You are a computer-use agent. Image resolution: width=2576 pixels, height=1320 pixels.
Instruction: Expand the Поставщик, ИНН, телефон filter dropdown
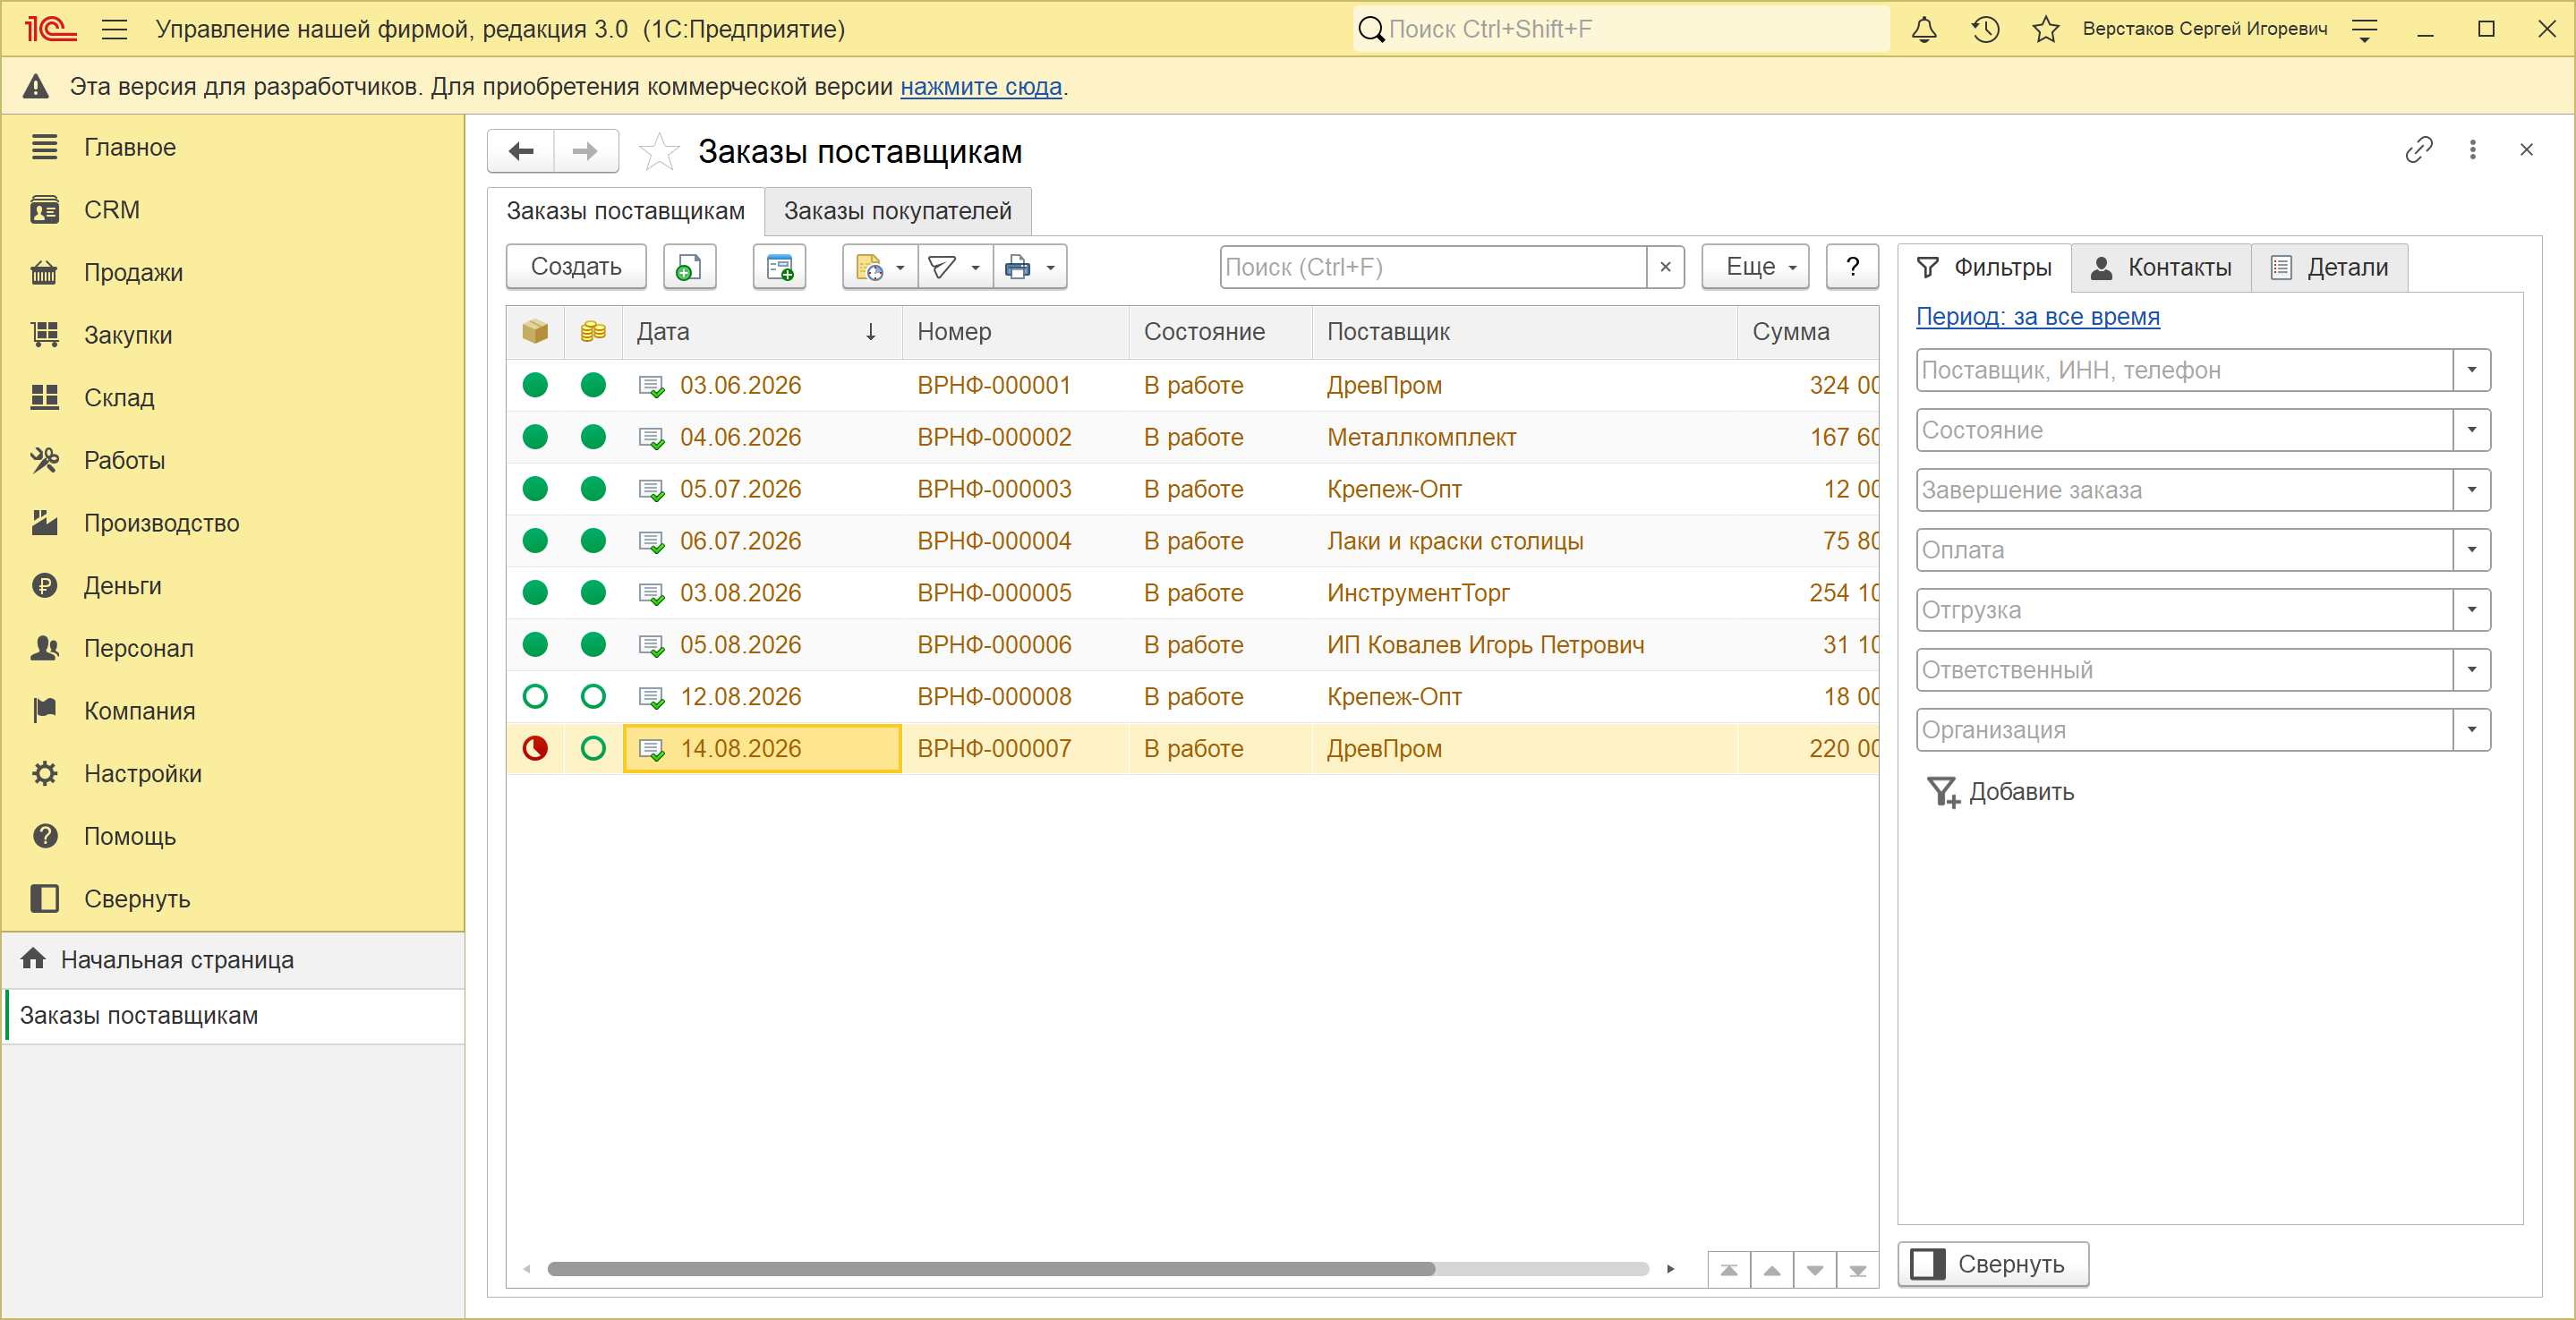[2471, 370]
